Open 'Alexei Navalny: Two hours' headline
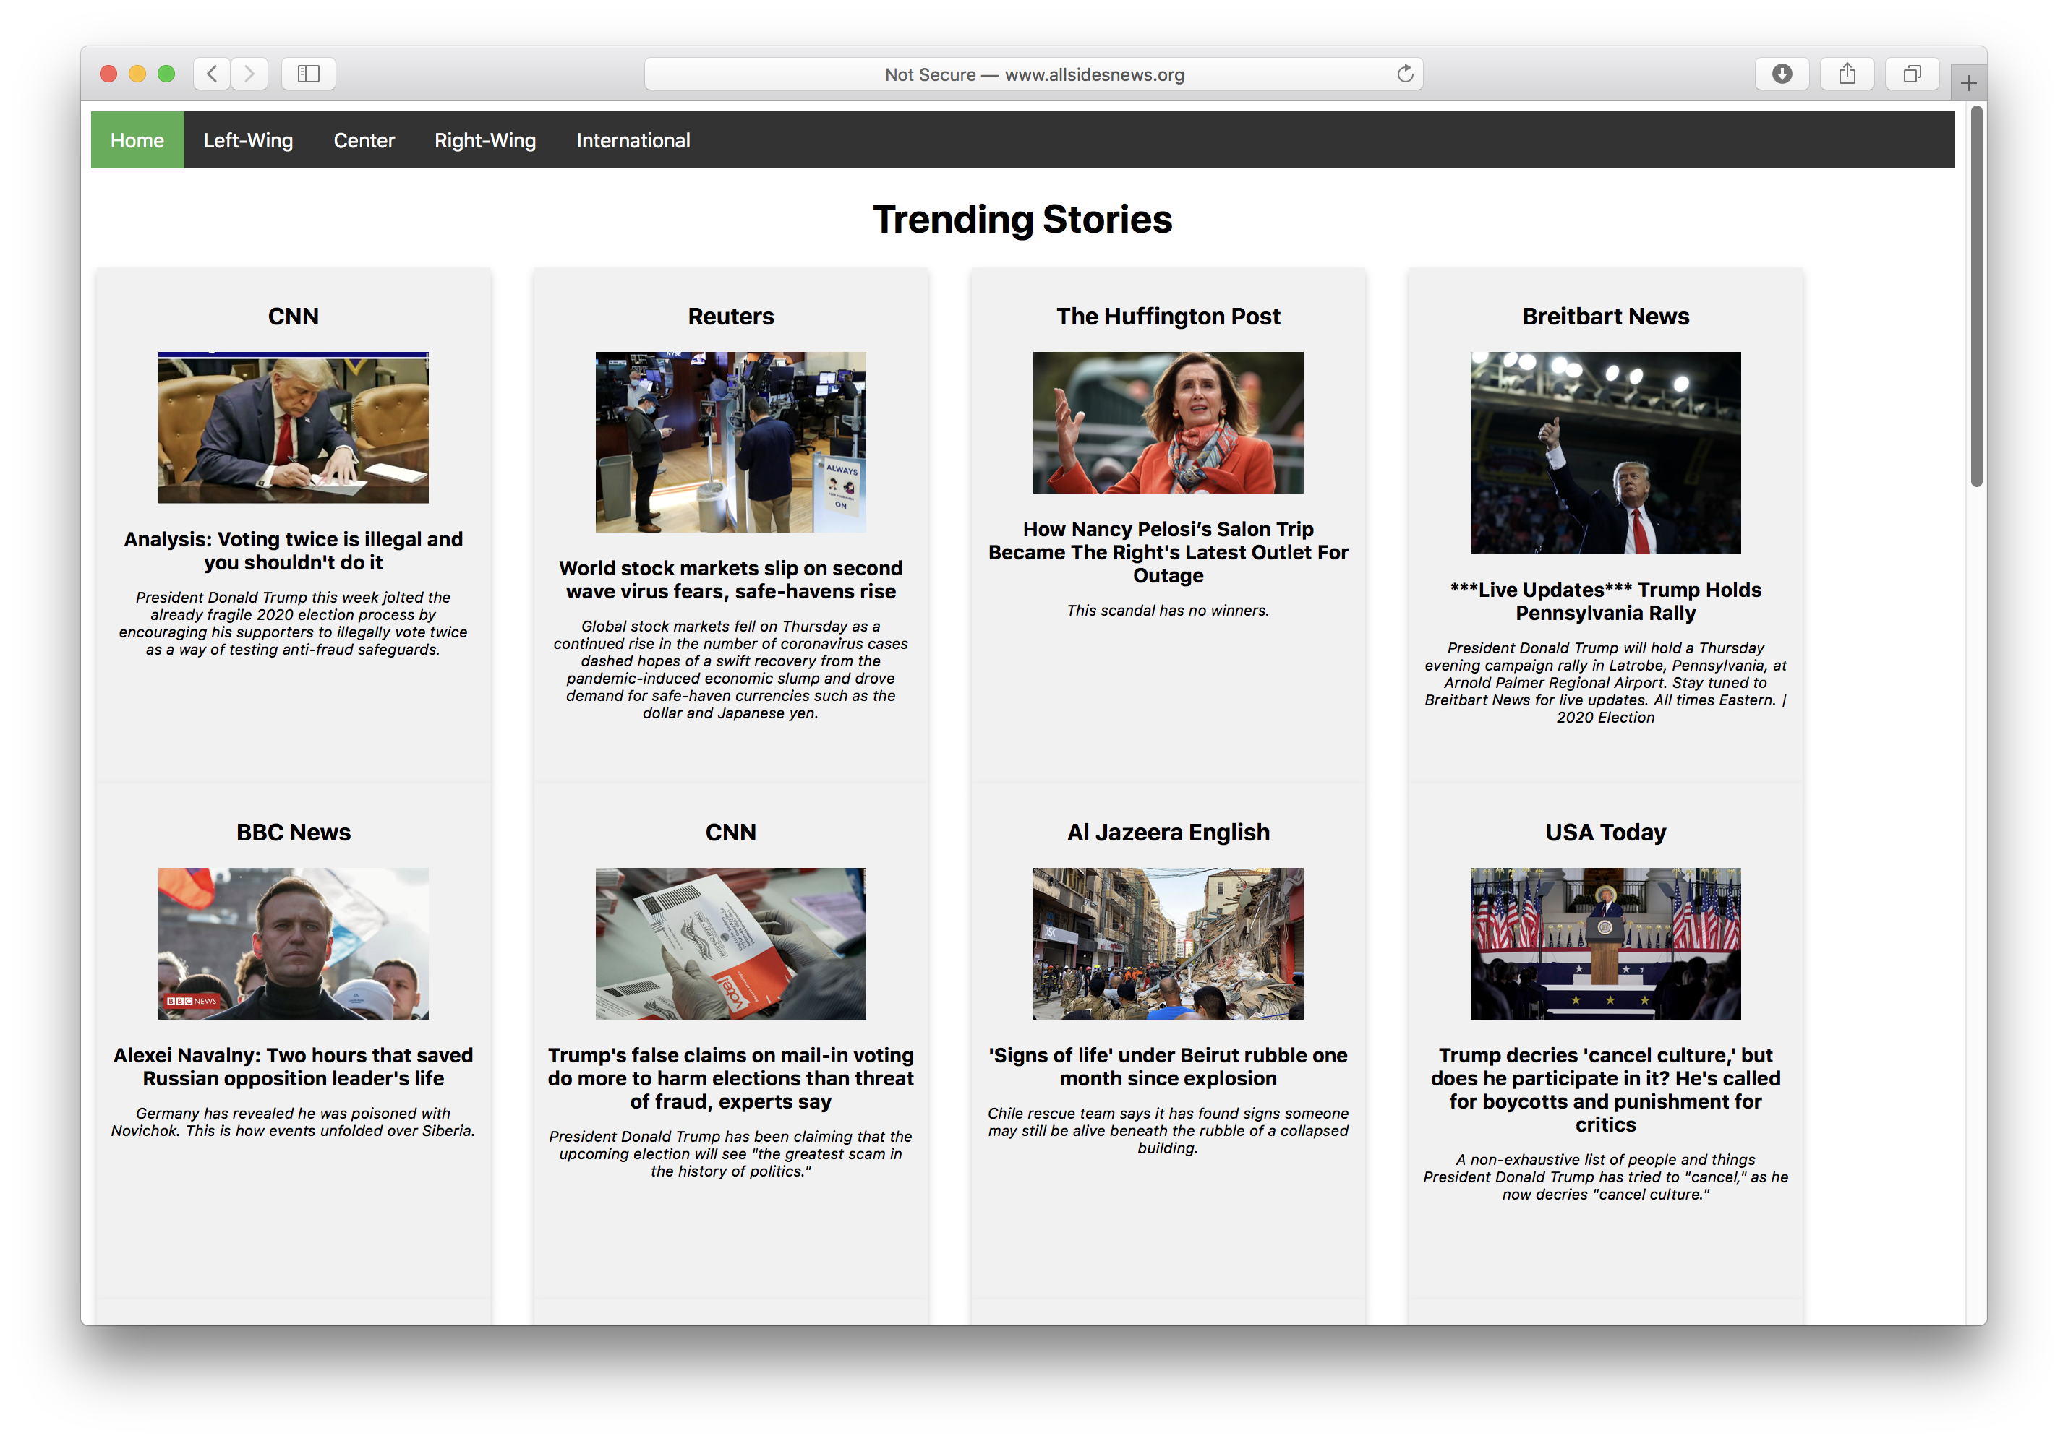 (293, 1067)
